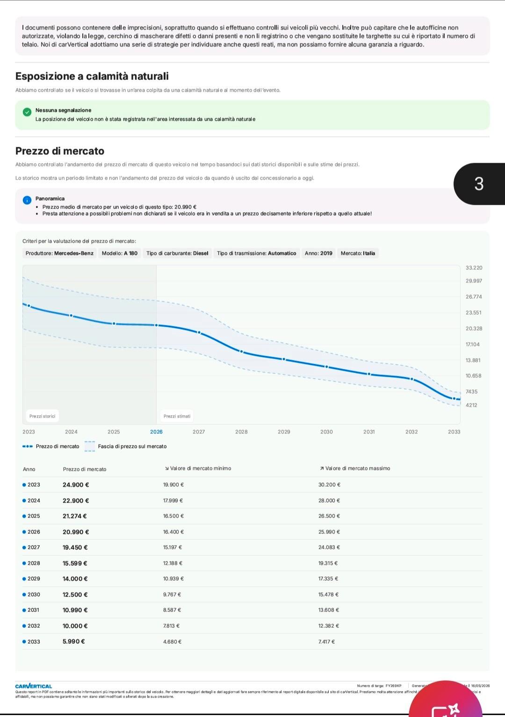The height and width of the screenshot is (717, 505).
Task: Click the 2028 data point on chart
Action: [241, 351]
